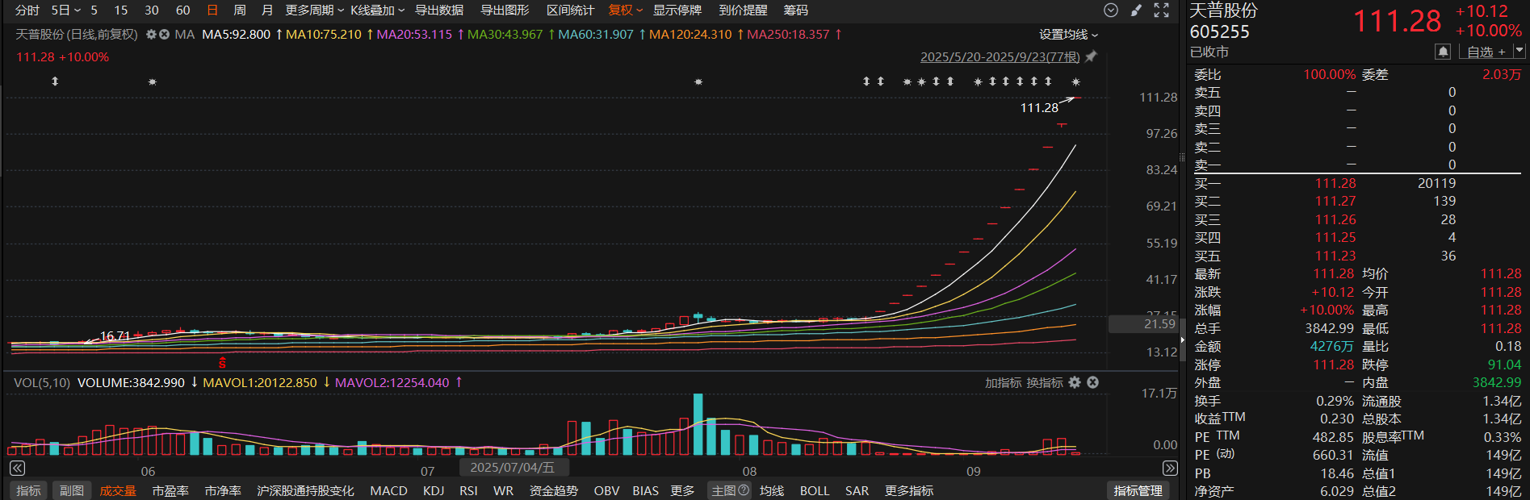Select the 30-minute period

coord(152,10)
